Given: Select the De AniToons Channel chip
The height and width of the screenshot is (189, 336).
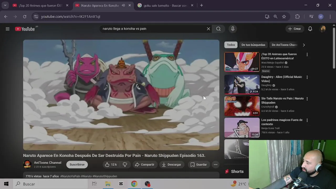Looking at the screenshot, I should click(284, 45).
